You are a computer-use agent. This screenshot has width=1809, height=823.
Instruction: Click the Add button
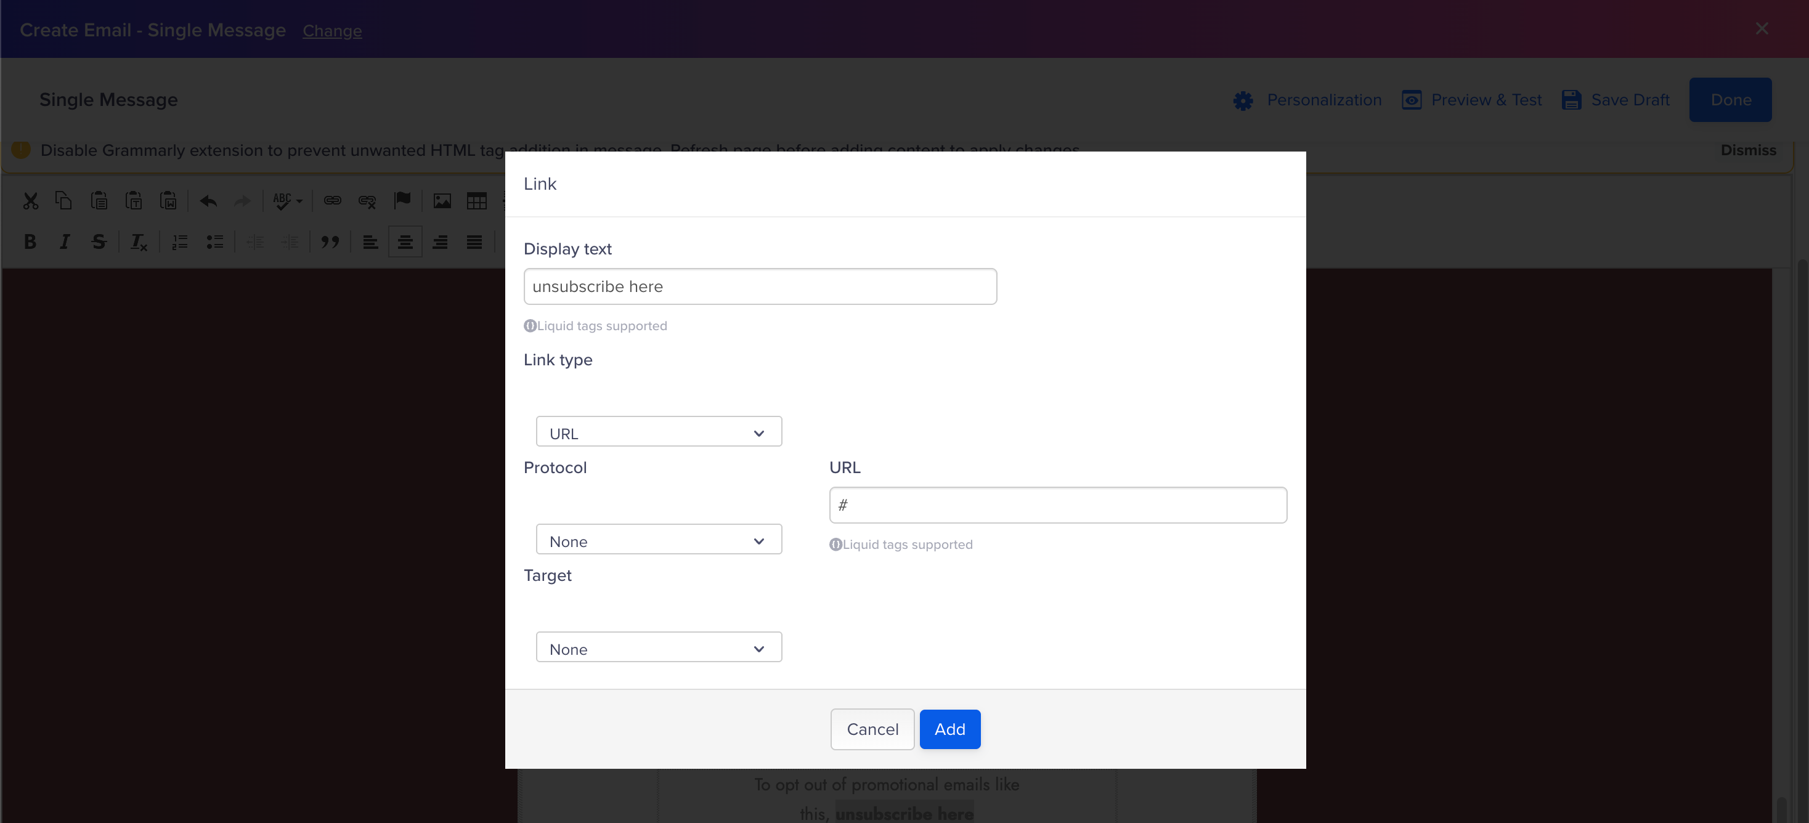pyautogui.click(x=949, y=729)
